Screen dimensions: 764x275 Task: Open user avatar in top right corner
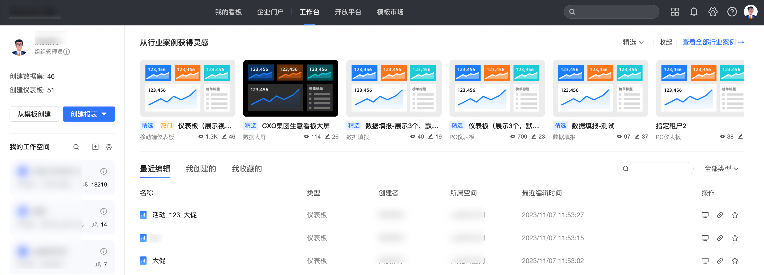tap(750, 12)
